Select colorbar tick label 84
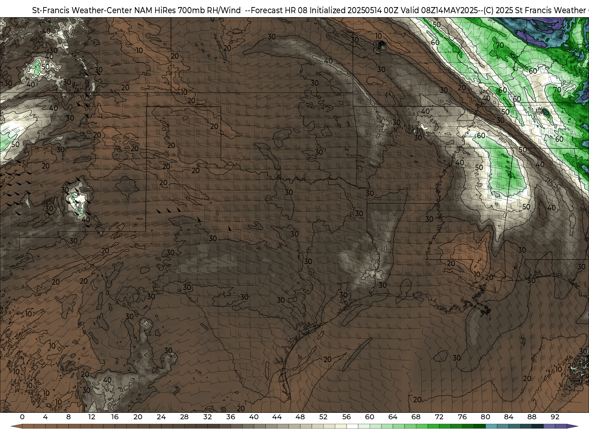Image resolution: width=589 pixels, height=430 pixels. pos(509,417)
